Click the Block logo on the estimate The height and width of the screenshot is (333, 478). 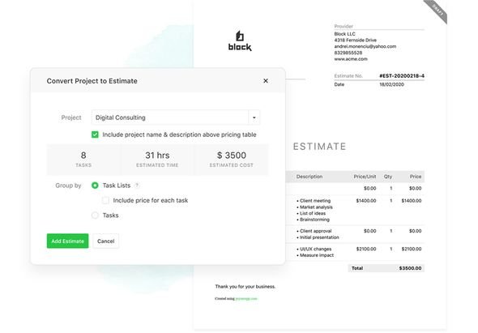pyautogui.click(x=240, y=41)
